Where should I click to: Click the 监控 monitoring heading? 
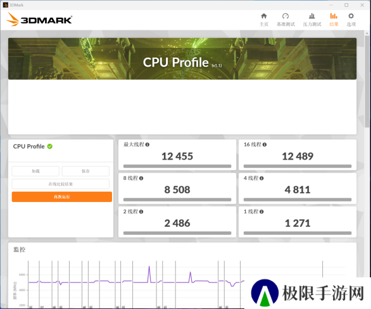point(19,249)
